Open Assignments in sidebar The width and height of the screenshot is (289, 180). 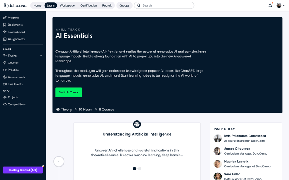(16, 39)
